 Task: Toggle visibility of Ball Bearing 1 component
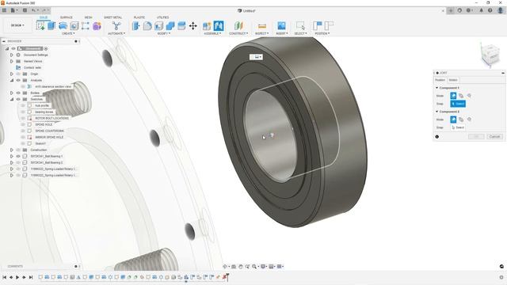pos(18,156)
